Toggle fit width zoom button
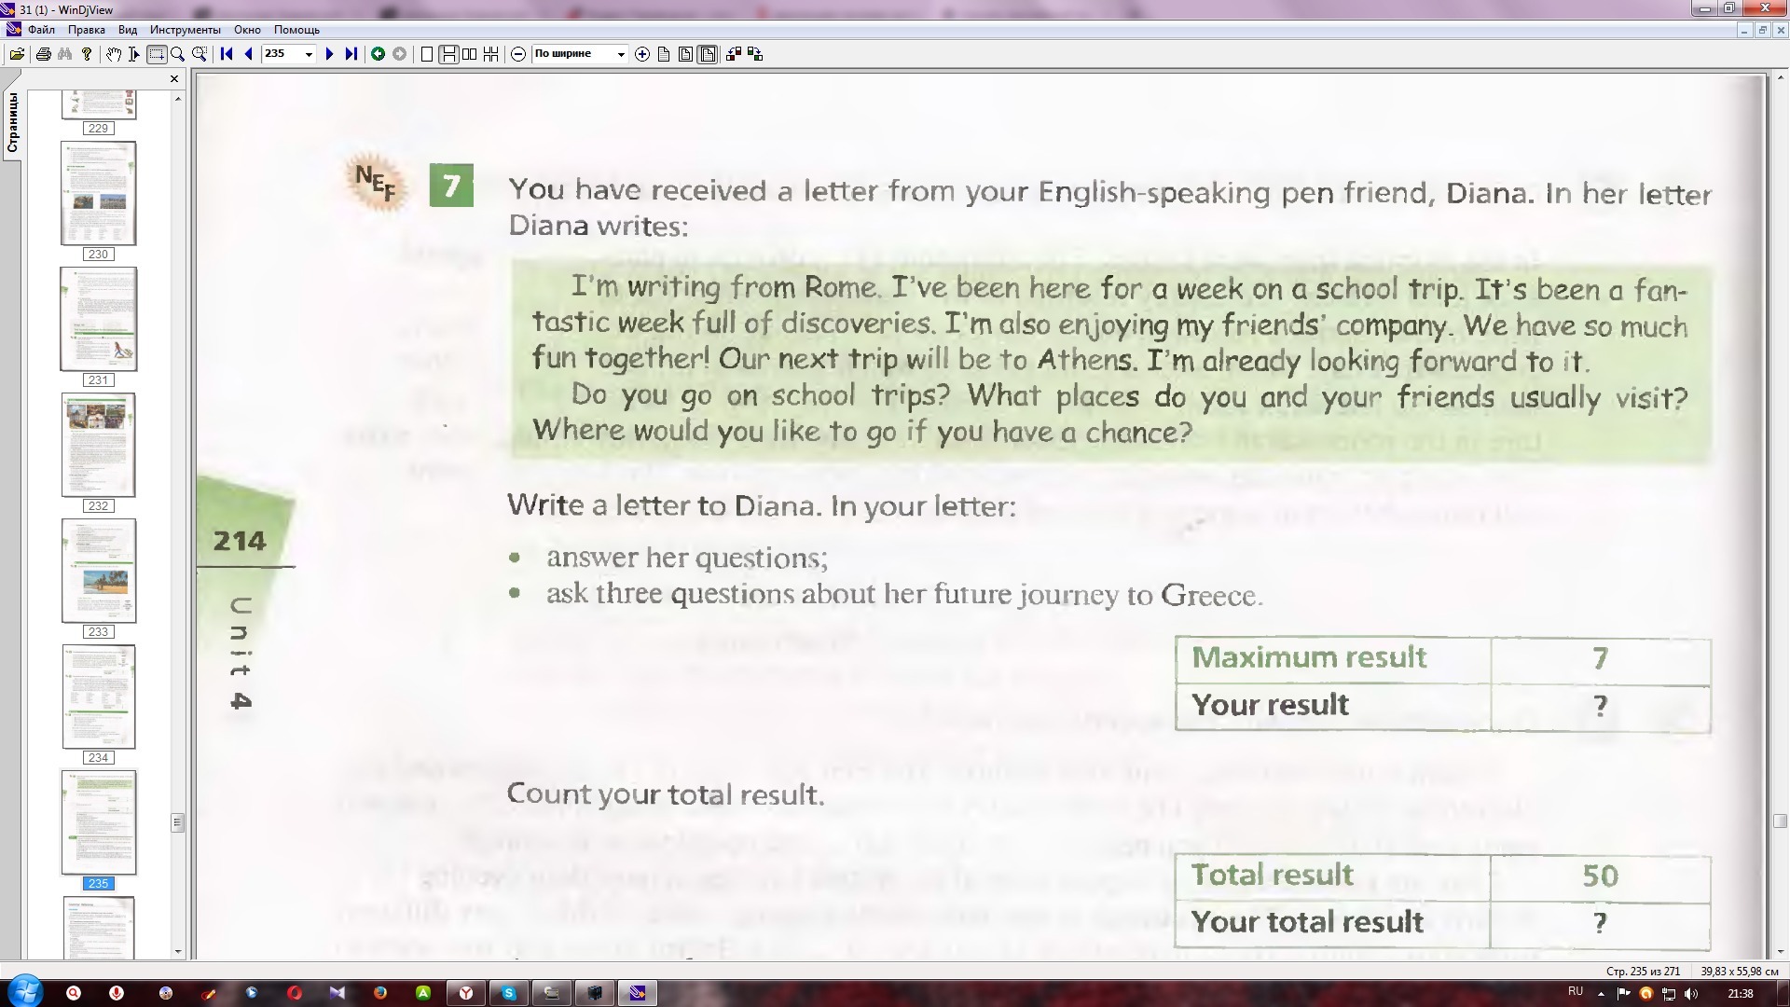Viewport: 1790px width, 1007px height. [x=708, y=54]
